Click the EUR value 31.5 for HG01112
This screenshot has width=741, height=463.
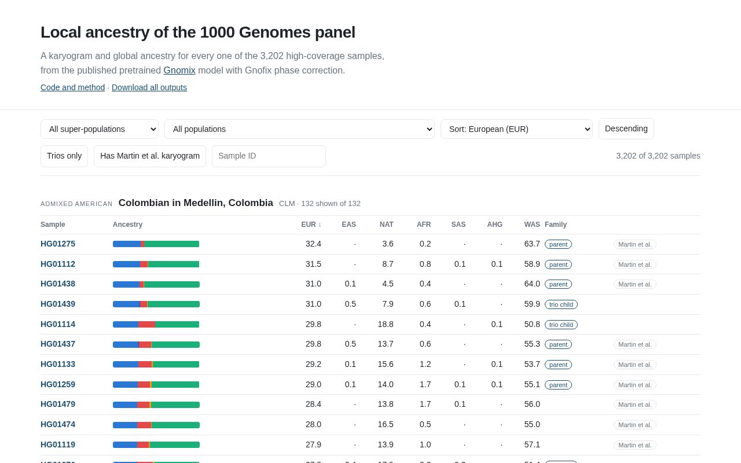(x=313, y=264)
